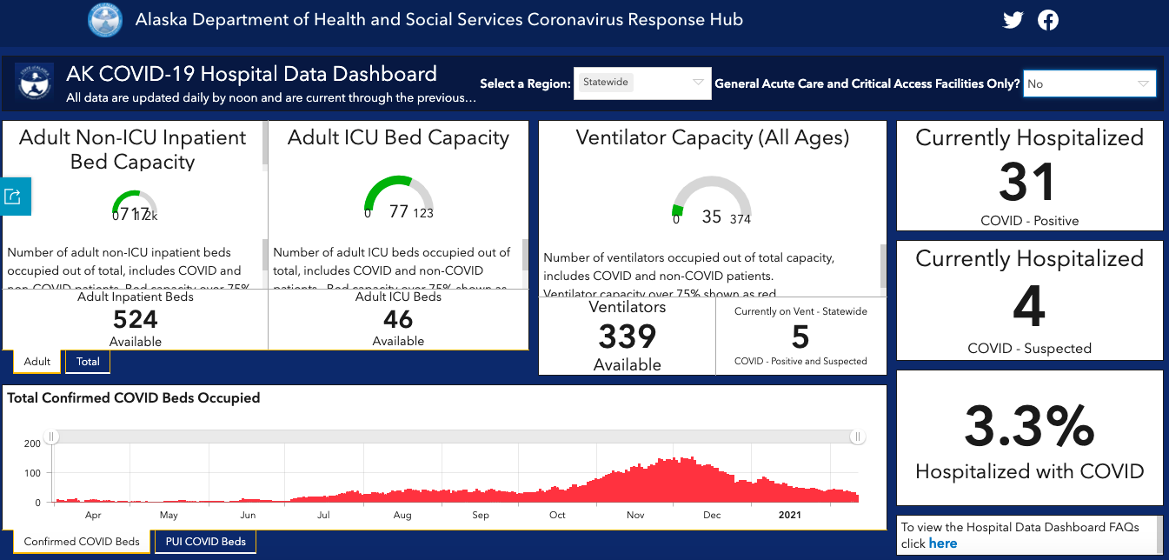Open the share panel icon on the left edge
Image resolution: width=1169 pixels, height=560 pixels.
coord(15,196)
